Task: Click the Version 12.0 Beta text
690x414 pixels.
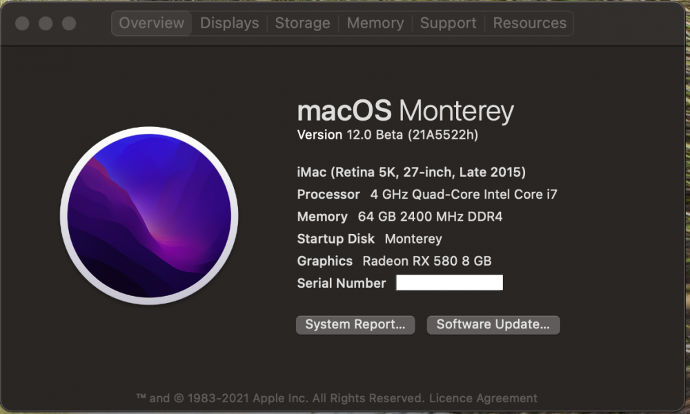Action: pyautogui.click(x=387, y=135)
